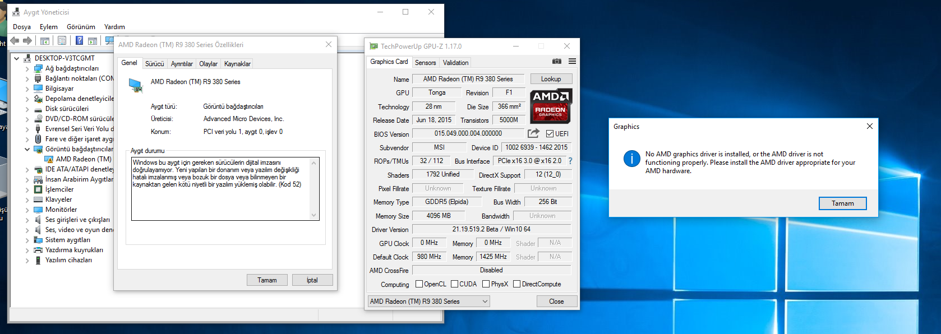Switch to the Sensors tab in GPU-Z
Image resolution: width=941 pixels, height=334 pixels.
pyautogui.click(x=425, y=63)
